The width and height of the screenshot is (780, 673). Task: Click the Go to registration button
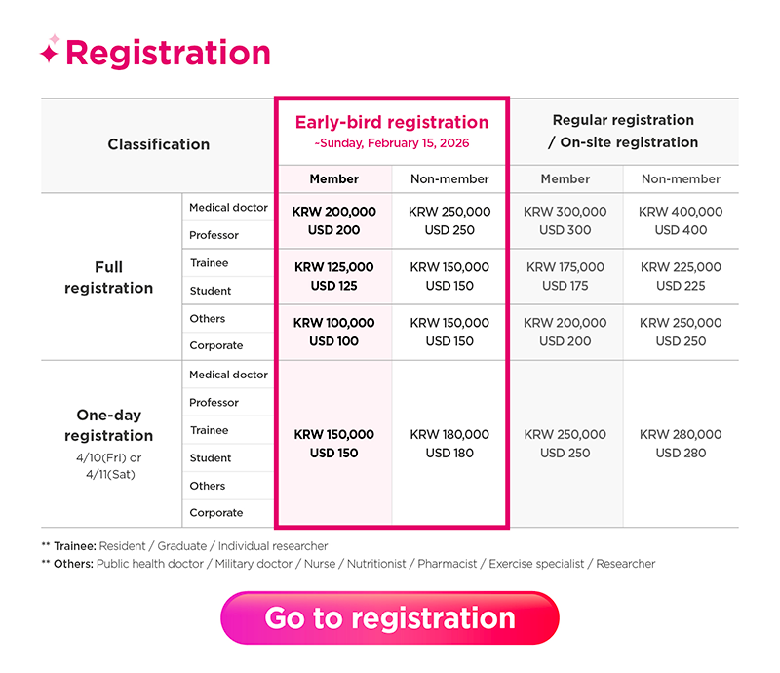click(390, 618)
